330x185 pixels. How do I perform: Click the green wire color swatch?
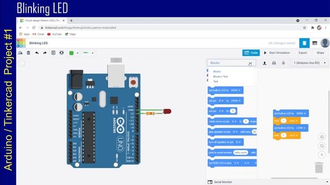(x=71, y=53)
